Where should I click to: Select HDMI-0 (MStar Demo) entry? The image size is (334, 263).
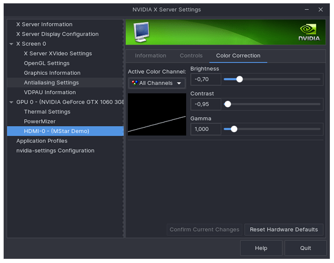65,131
